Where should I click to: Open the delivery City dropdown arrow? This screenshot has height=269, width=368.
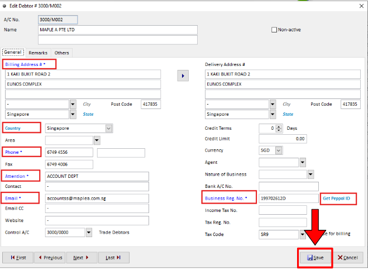[x=273, y=104]
